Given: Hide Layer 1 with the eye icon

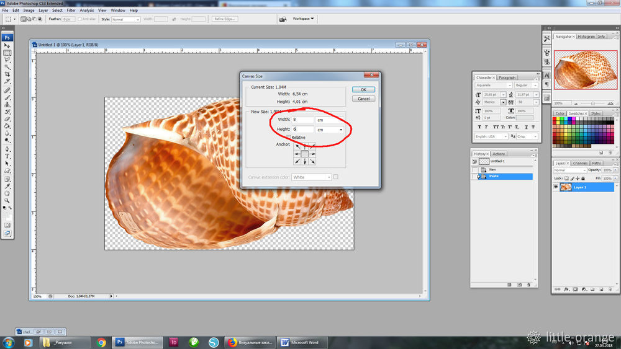Looking at the screenshot, I should point(556,187).
